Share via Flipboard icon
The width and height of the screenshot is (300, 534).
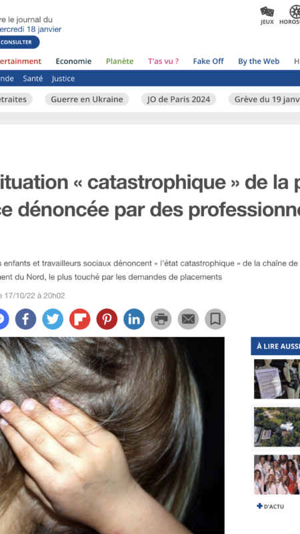pos(80,319)
